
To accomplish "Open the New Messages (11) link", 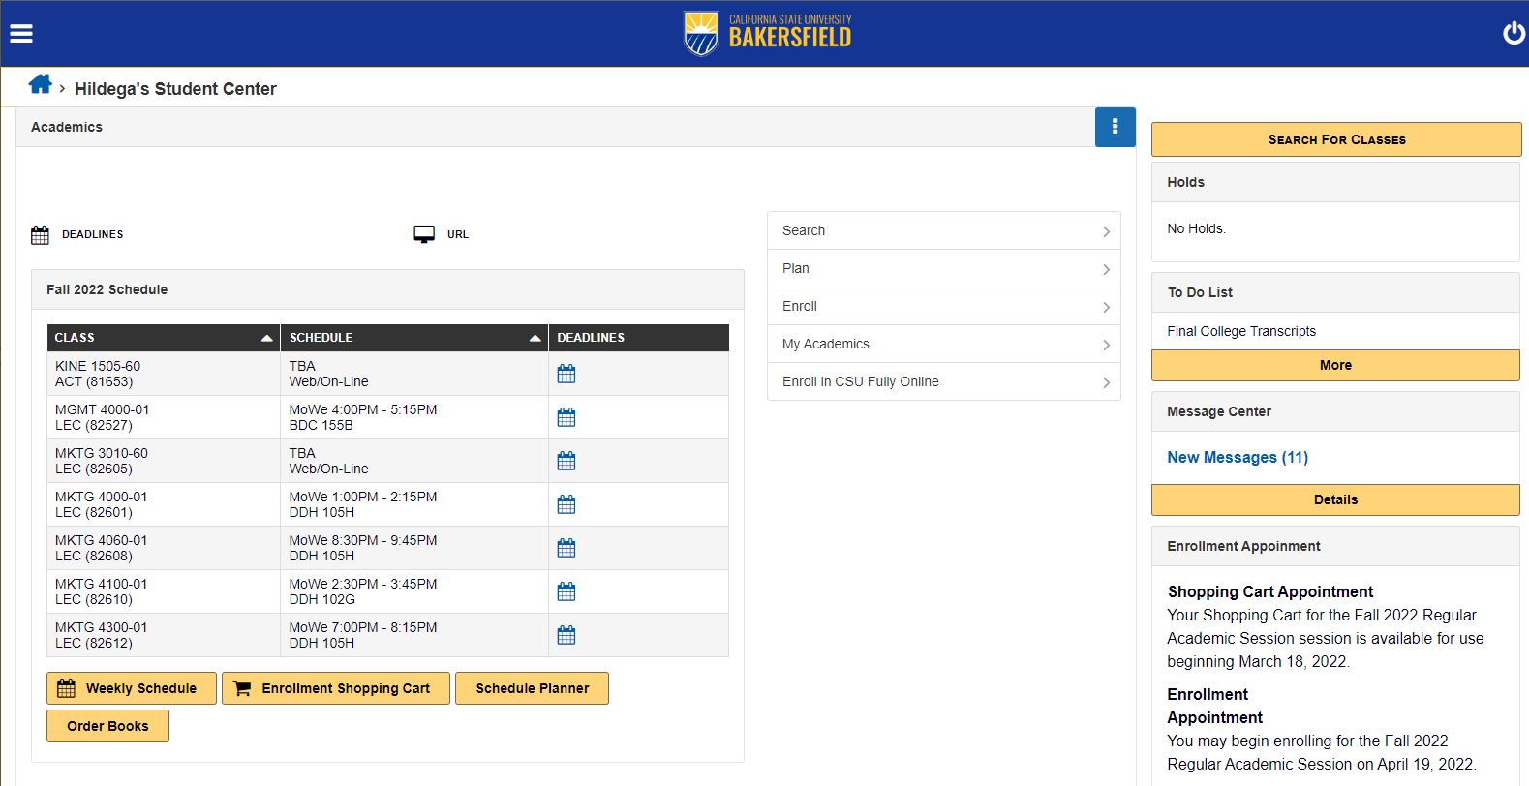I will (1237, 457).
